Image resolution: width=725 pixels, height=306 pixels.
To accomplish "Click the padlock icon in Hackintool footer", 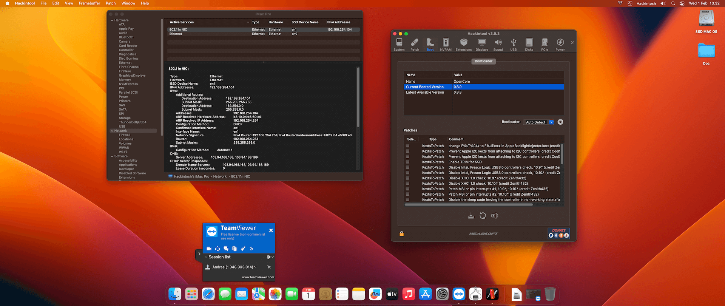I will point(402,234).
